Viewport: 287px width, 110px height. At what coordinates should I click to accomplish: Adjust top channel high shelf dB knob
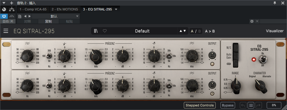pyautogui.click(x=154, y=56)
